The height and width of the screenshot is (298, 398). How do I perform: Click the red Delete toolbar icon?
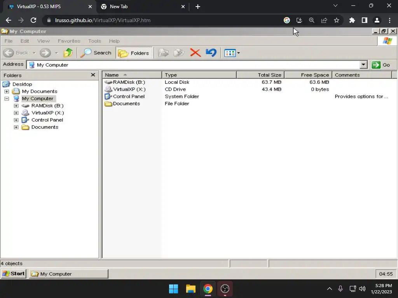pos(195,53)
